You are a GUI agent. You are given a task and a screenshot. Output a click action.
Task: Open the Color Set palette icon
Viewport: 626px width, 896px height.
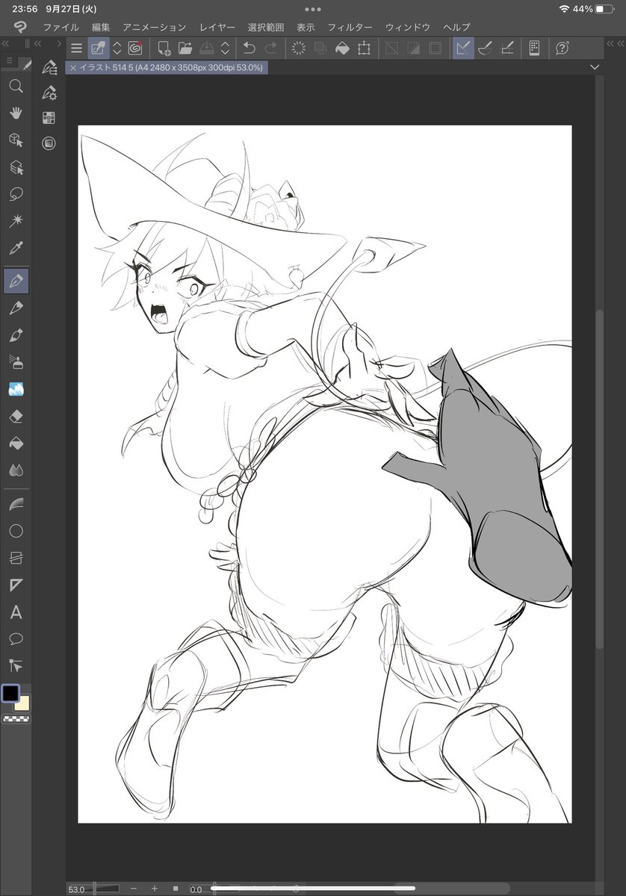pos(49,117)
